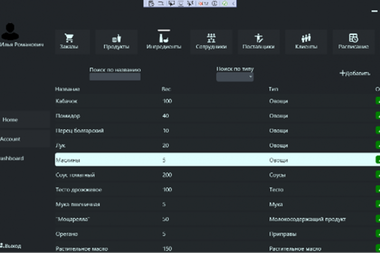Image resolution: width=380 pixels, height=253 pixels.
Task: Go to Home in the sidebar
Action: pyautogui.click(x=25, y=120)
